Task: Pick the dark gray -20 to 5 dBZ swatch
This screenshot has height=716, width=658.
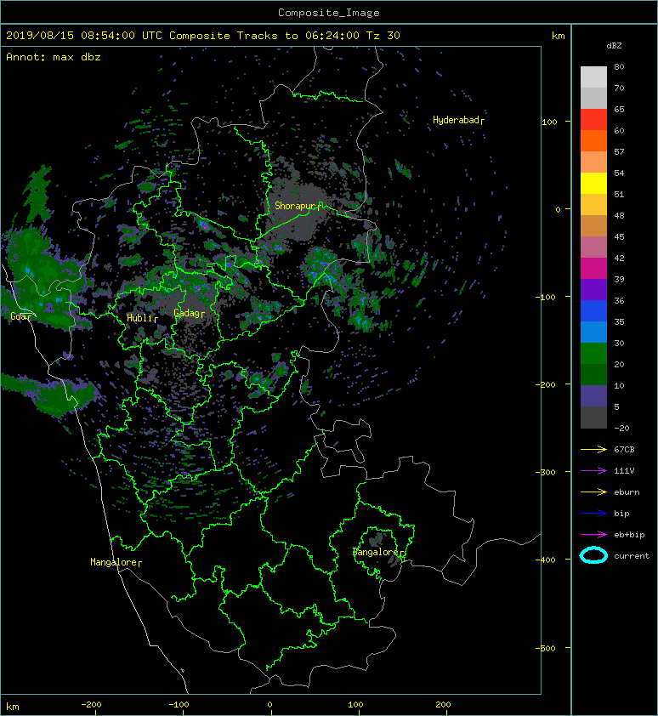Action: click(x=593, y=417)
